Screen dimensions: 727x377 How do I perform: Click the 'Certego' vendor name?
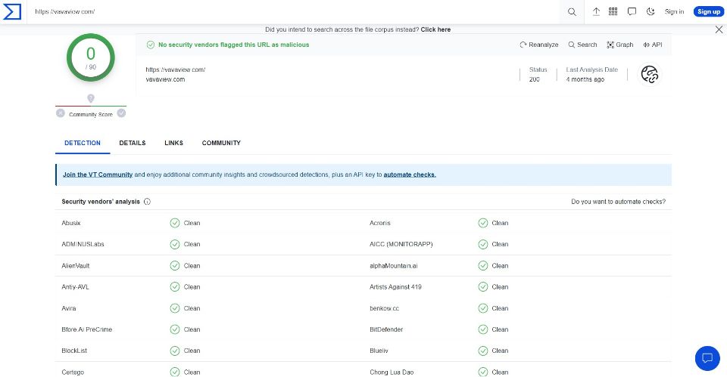(x=73, y=372)
